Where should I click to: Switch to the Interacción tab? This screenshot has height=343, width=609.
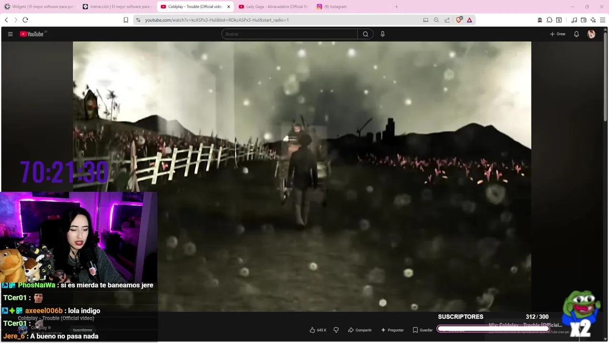(x=117, y=7)
